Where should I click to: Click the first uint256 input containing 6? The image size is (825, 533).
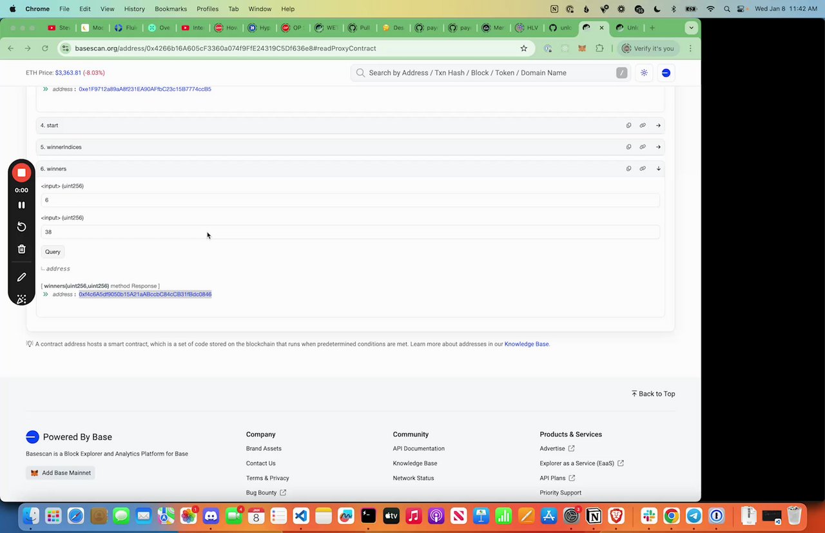click(x=350, y=200)
